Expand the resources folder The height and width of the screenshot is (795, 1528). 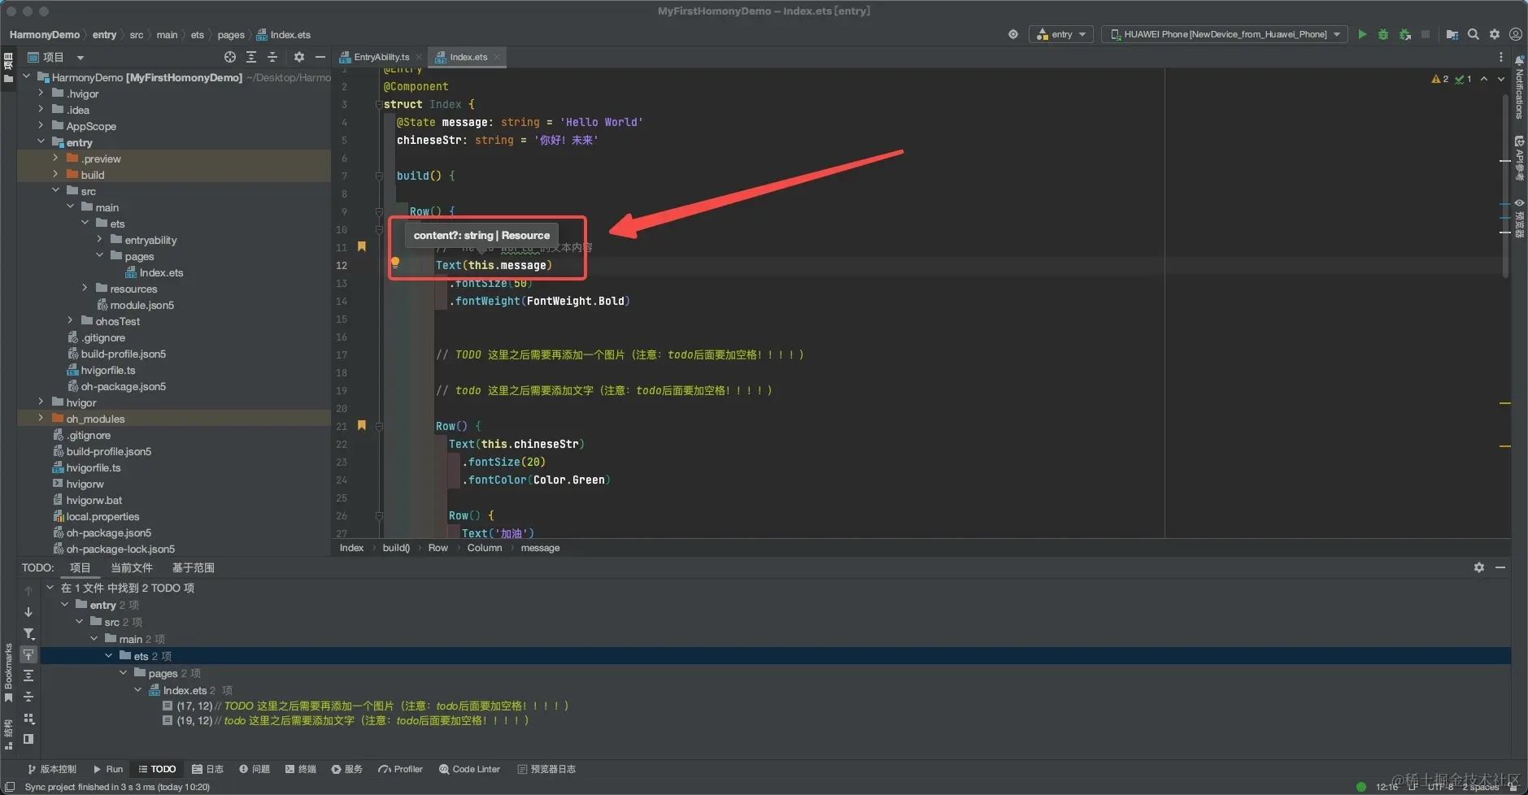pos(85,289)
